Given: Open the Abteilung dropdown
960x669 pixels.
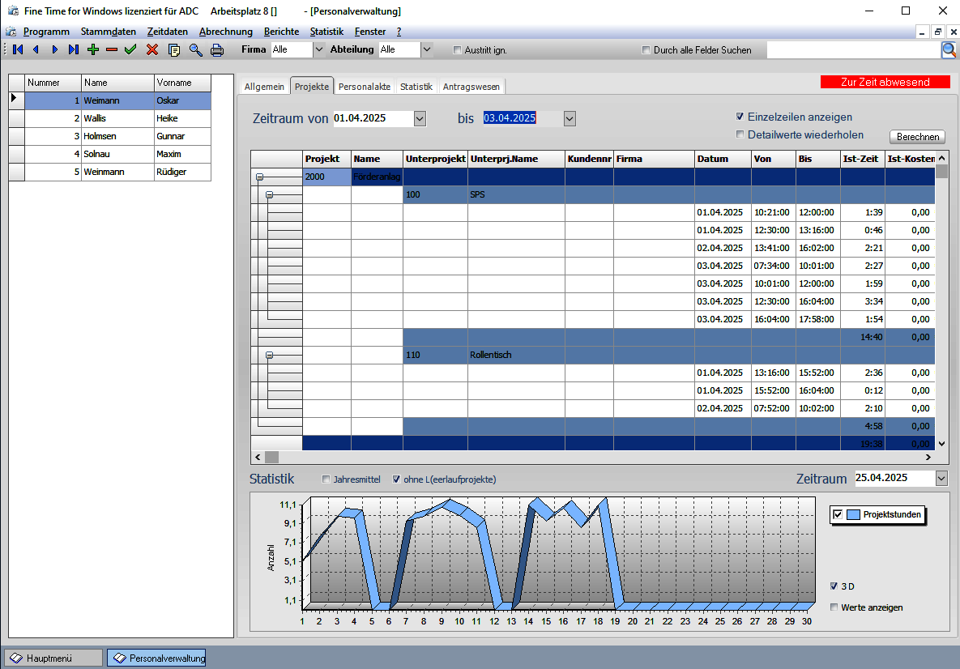Looking at the screenshot, I should tap(427, 49).
